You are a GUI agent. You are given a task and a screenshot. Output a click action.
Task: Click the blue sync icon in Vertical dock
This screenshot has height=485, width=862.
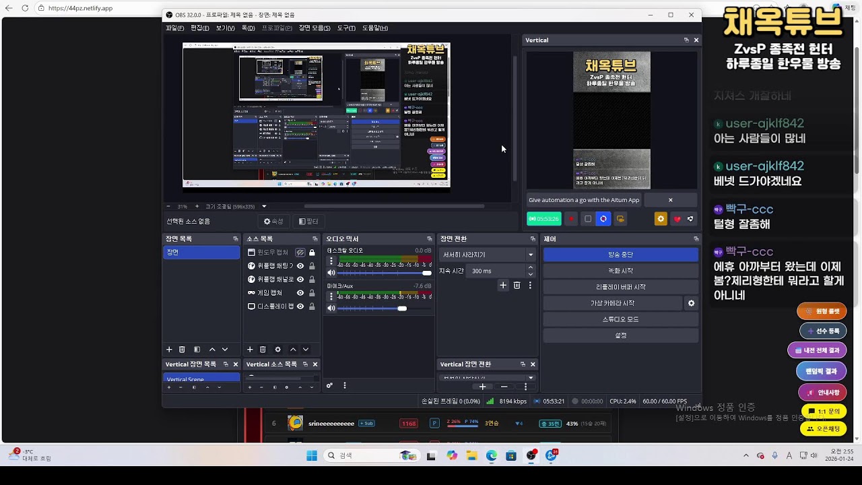click(603, 219)
